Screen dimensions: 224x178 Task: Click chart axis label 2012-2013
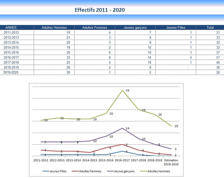[57, 160]
